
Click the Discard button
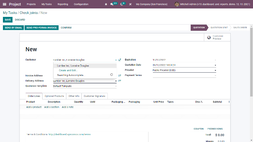tap(20, 20)
